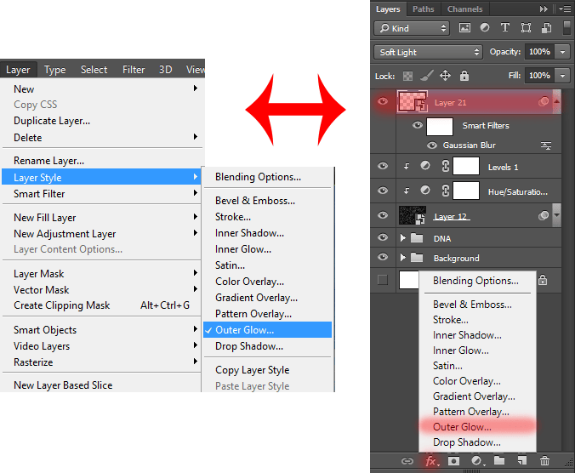Click Levels 1 adjustment icon

tap(425, 166)
